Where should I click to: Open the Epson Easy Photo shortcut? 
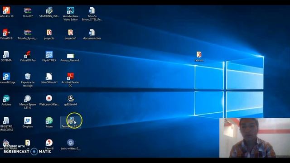pyautogui.click(x=6, y=143)
